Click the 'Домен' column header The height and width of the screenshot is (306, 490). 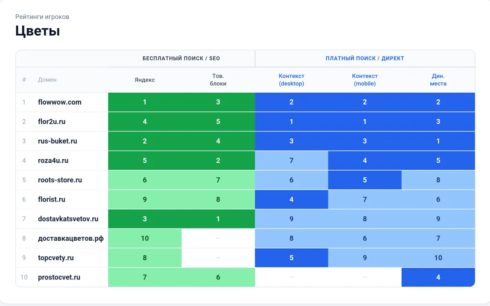pos(47,80)
